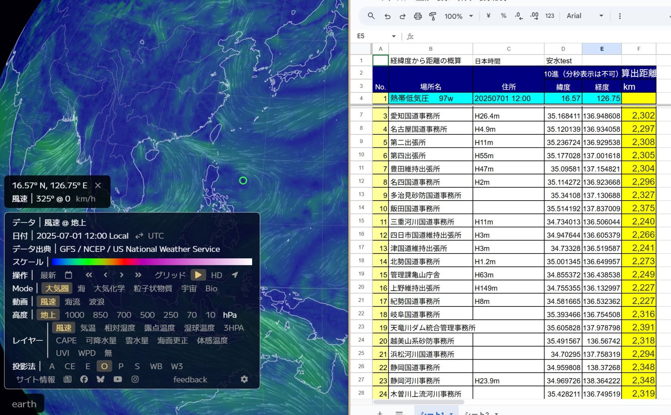This screenshot has height=415, width=671.
Task: Select the 850 hPa height level
Action: [x=100, y=315]
